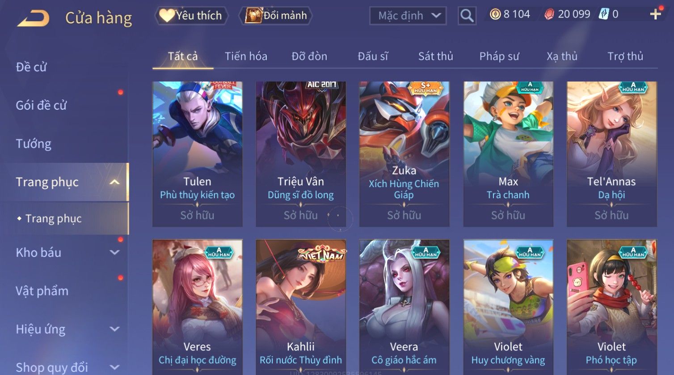Open the search magnifier icon
Screen dimensions: 674x375
467,16
